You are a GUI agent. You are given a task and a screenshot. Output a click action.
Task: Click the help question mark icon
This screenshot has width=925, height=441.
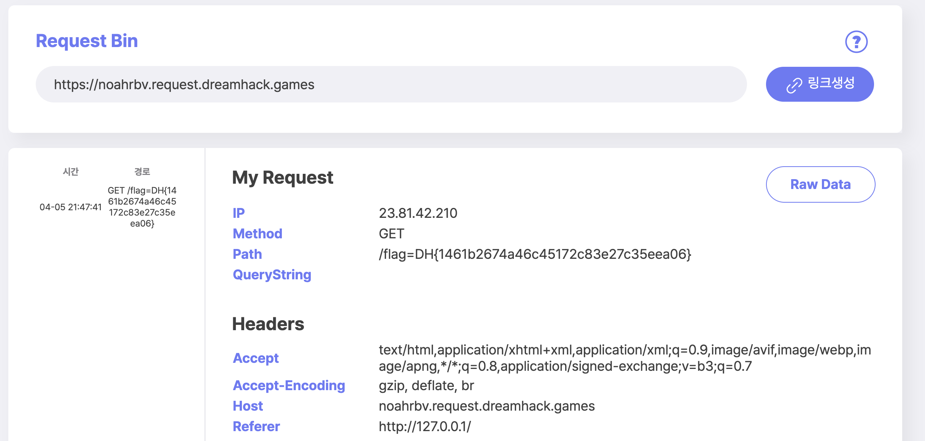point(856,42)
